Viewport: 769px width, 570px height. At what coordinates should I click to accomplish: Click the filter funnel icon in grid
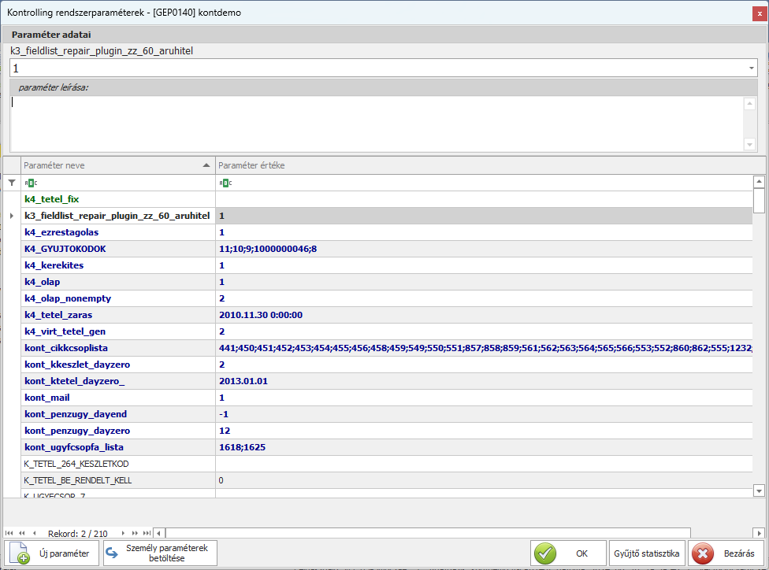tap(11, 183)
